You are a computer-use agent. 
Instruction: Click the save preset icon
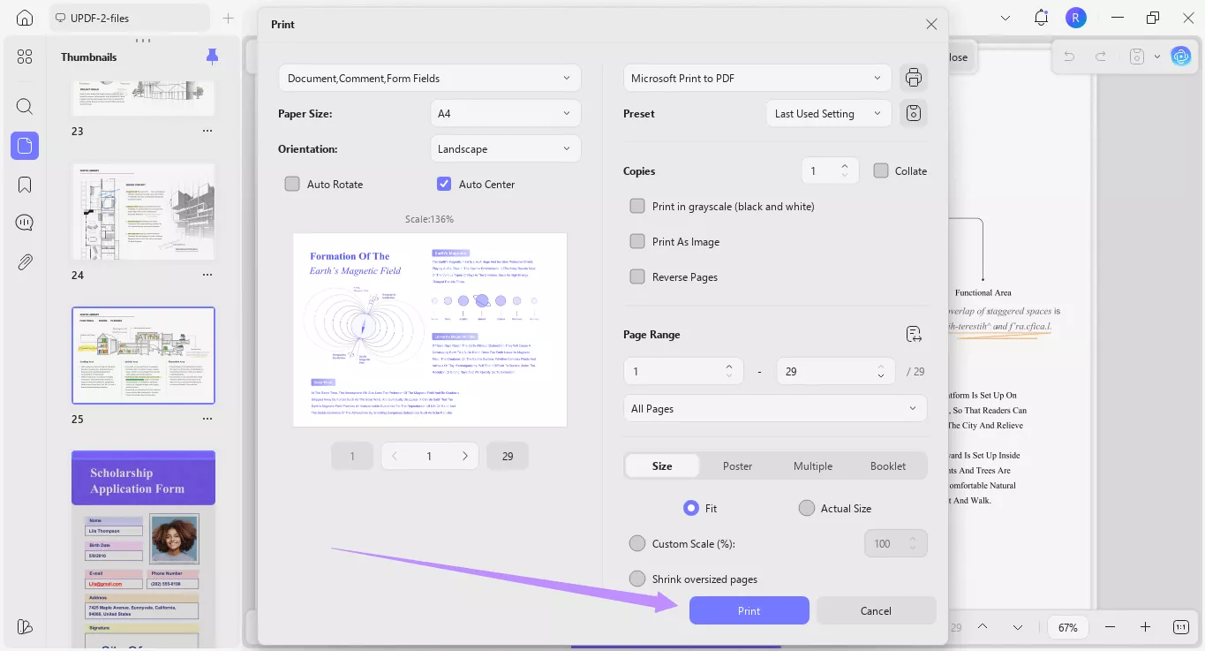coord(914,113)
